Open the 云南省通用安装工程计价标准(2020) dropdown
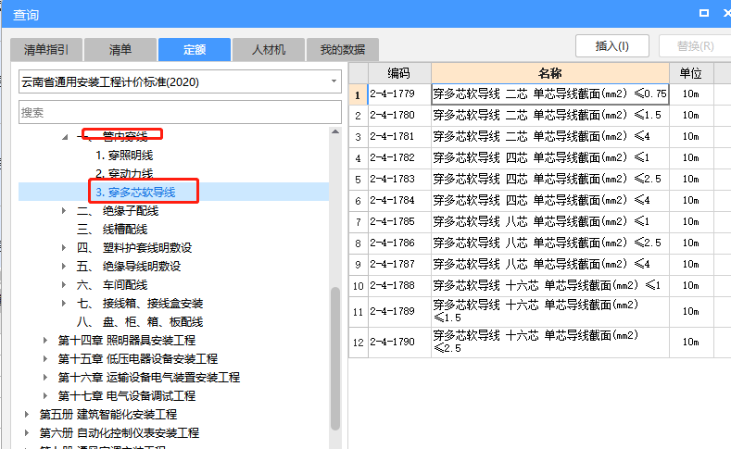This screenshot has width=731, height=449. click(x=180, y=82)
